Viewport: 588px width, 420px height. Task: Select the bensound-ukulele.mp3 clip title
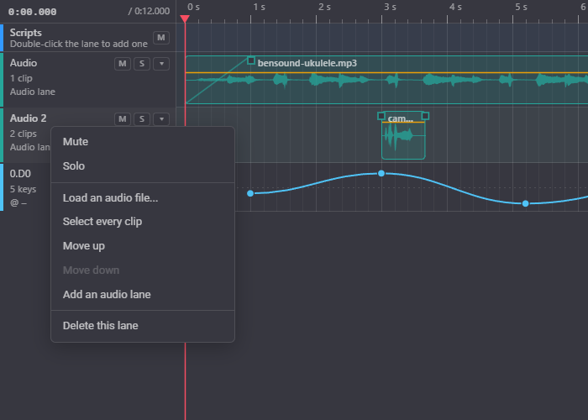coord(307,63)
